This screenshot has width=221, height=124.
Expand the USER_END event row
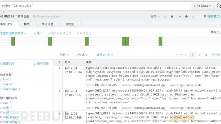click(59, 68)
